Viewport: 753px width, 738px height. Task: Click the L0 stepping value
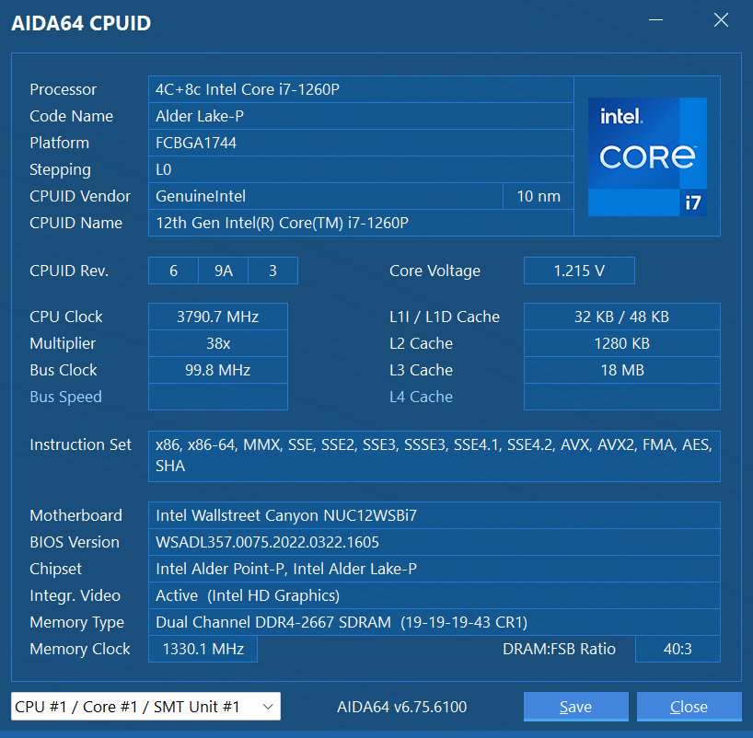(361, 169)
